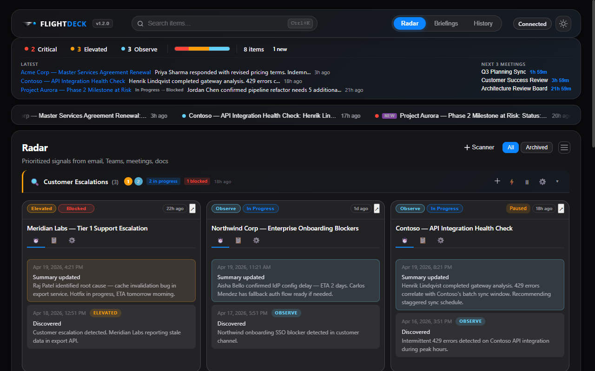The image size is (595, 371).
Task: Click the Scanner add button
Action: 479,147
